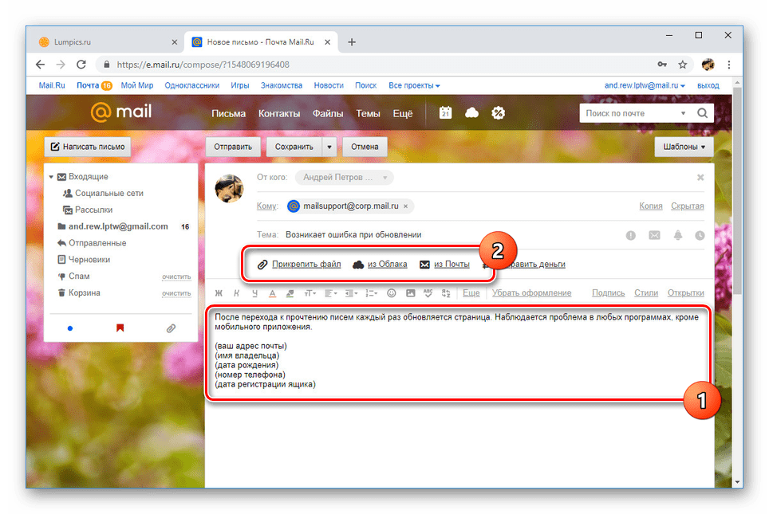Open the font color picker
This screenshot has width=769, height=514.
(x=272, y=293)
